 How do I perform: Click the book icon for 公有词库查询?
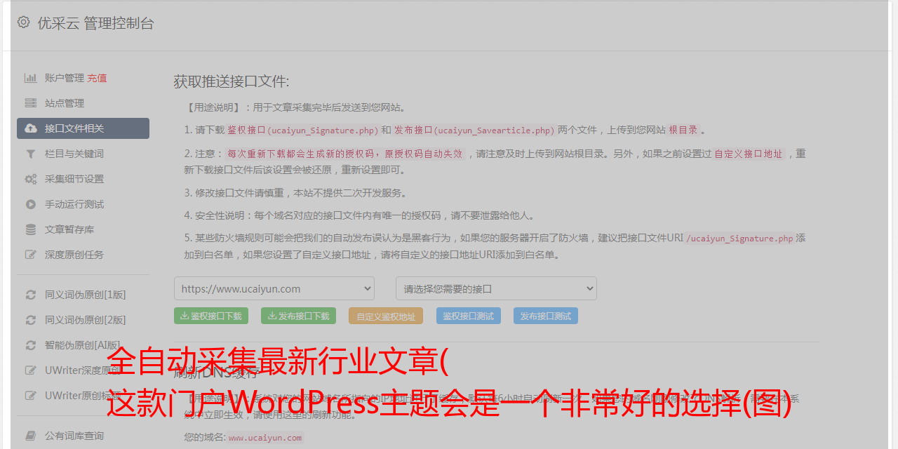(31, 436)
